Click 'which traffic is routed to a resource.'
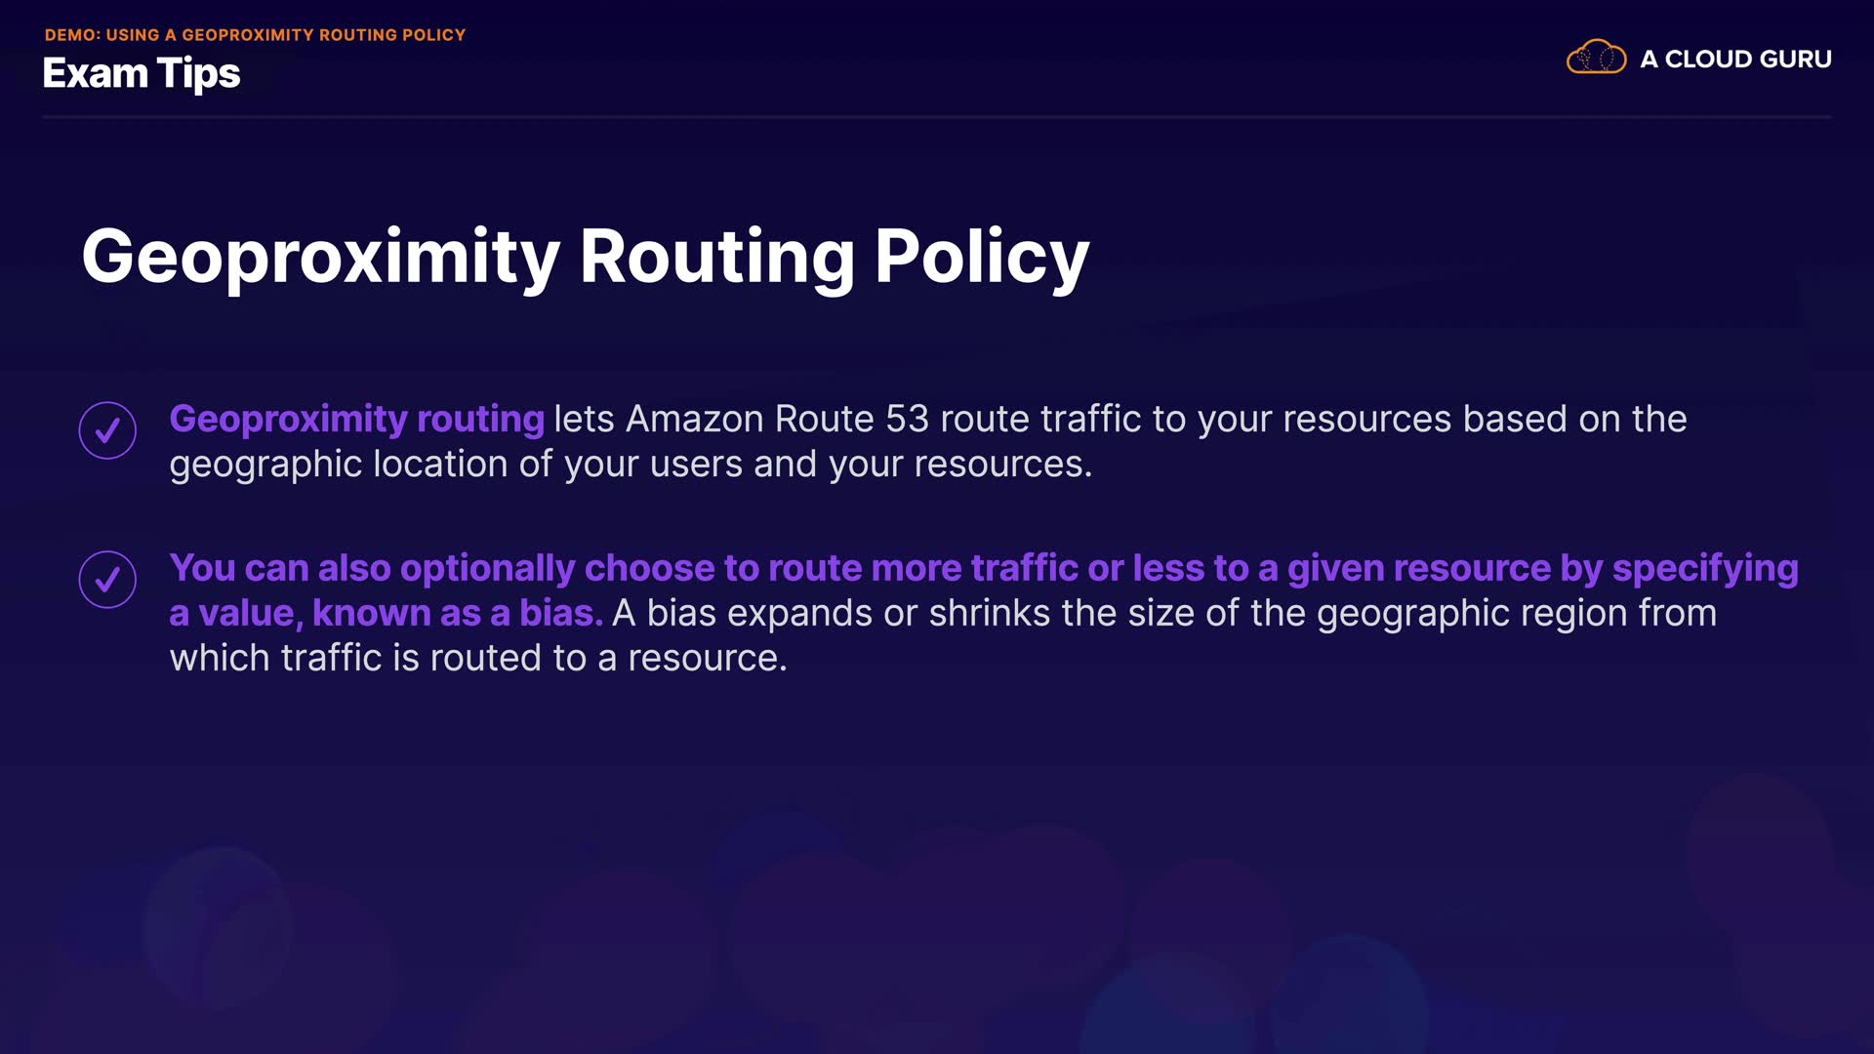 click(x=478, y=658)
